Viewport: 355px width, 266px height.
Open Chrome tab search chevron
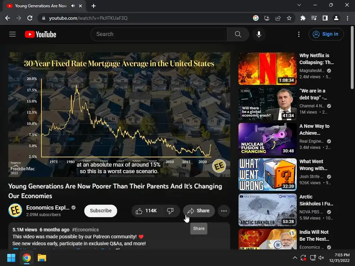[299, 5]
